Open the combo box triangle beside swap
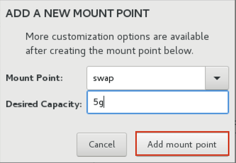The image size is (236, 163). (x=217, y=78)
